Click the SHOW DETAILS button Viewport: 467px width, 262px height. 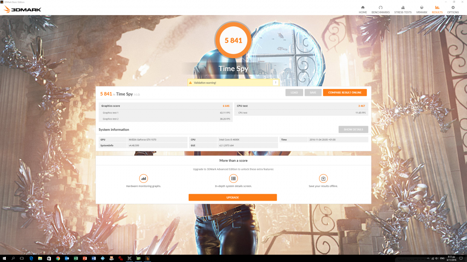(353, 129)
